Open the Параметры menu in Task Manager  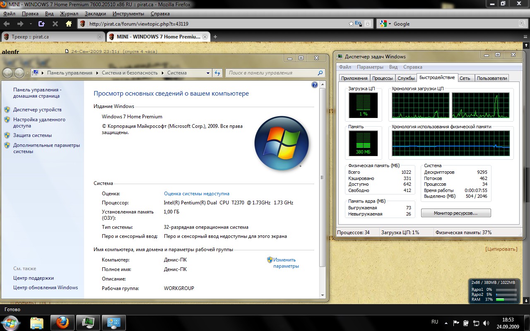coord(370,67)
